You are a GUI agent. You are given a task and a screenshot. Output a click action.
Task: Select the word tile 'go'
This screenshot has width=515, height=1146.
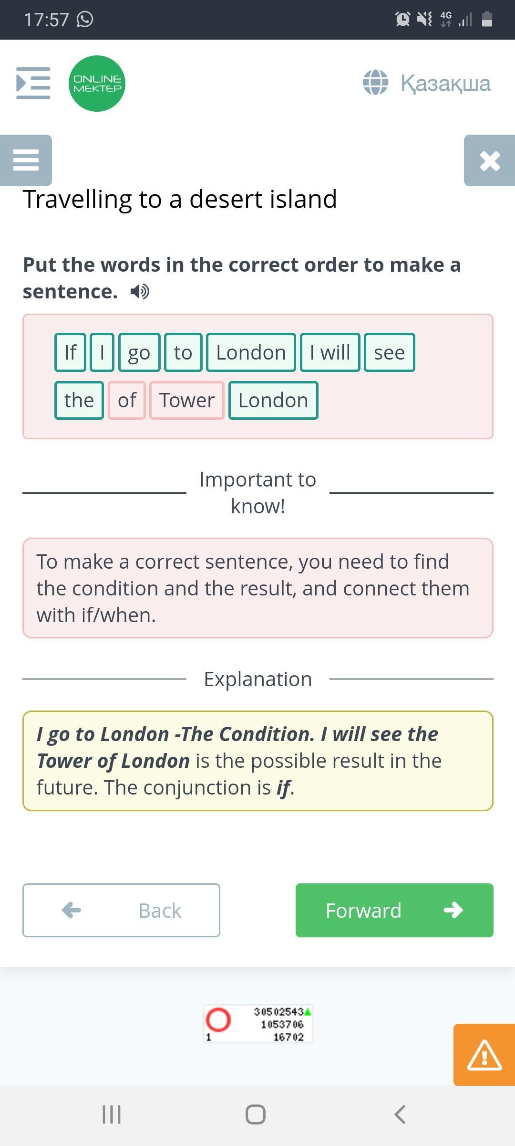point(139,352)
